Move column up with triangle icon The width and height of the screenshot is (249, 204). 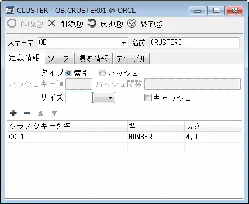point(41,113)
